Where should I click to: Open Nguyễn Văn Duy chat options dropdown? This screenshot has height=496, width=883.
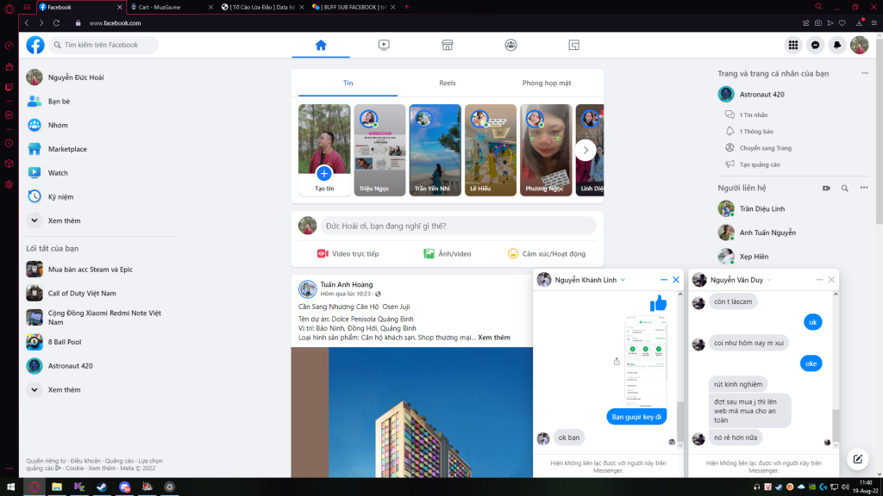(769, 280)
